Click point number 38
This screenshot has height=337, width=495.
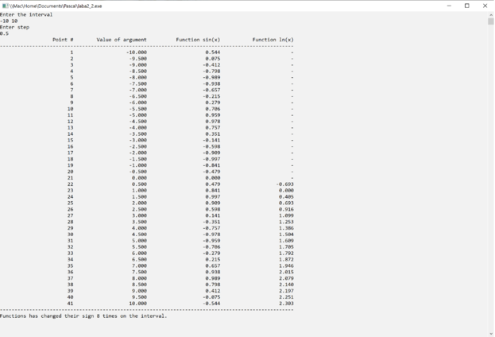coord(71,285)
